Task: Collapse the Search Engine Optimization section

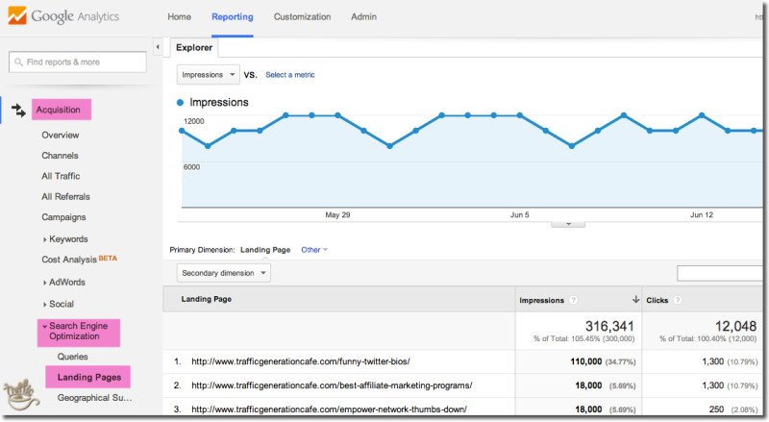Action: [44, 326]
